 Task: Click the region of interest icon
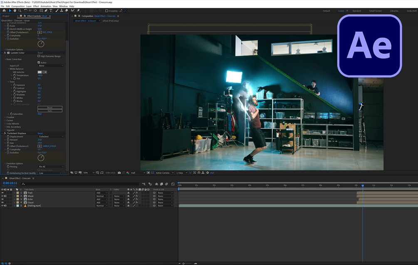pyautogui.click(x=148, y=173)
